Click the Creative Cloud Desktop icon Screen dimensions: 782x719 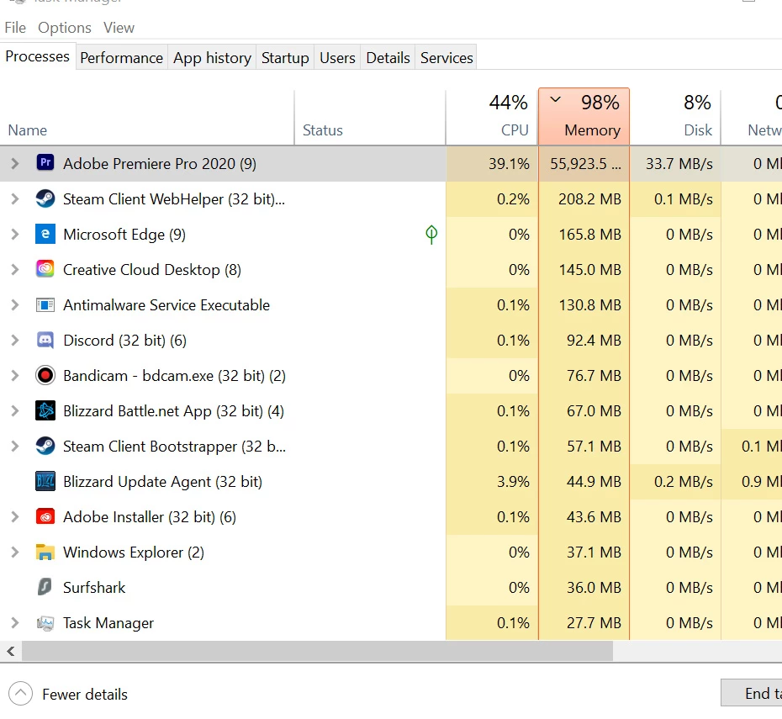point(45,269)
